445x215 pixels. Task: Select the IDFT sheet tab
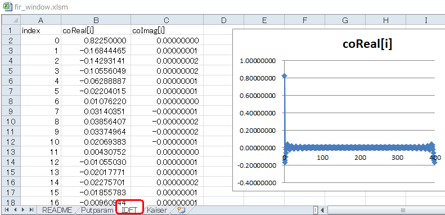(129, 210)
